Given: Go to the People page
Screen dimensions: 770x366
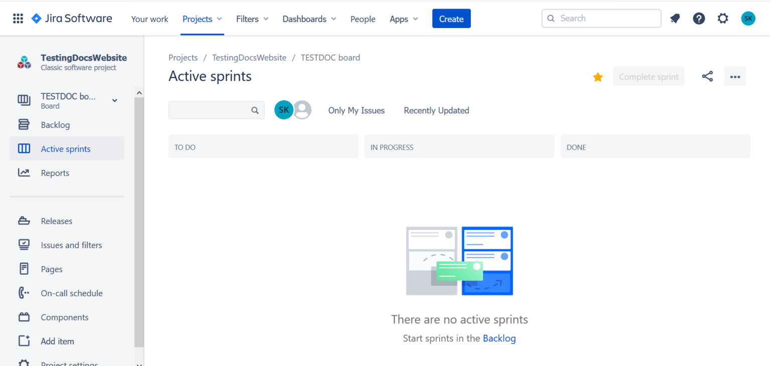Looking at the screenshot, I should click(362, 19).
